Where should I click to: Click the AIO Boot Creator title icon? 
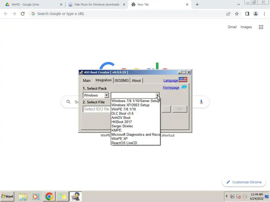tap(81, 72)
